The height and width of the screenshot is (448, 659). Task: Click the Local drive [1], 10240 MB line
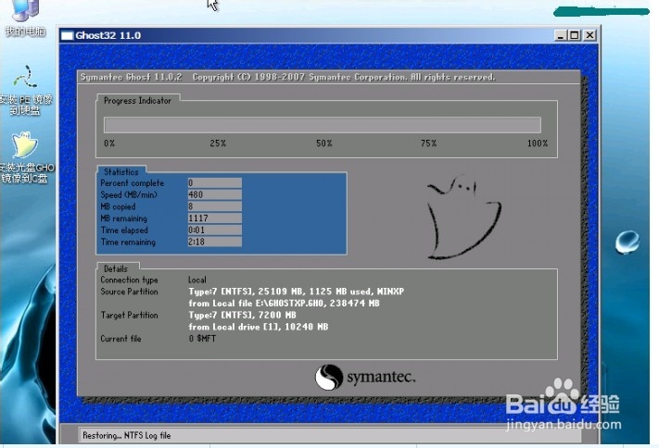[258, 327]
